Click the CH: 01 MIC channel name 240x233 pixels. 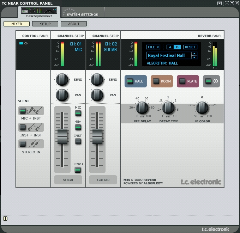click(x=76, y=47)
